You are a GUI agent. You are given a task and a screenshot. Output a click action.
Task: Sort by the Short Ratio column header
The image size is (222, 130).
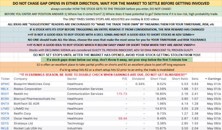(x=180, y=79)
